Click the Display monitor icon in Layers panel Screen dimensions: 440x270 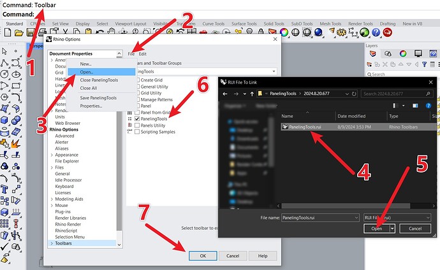point(418,53)
